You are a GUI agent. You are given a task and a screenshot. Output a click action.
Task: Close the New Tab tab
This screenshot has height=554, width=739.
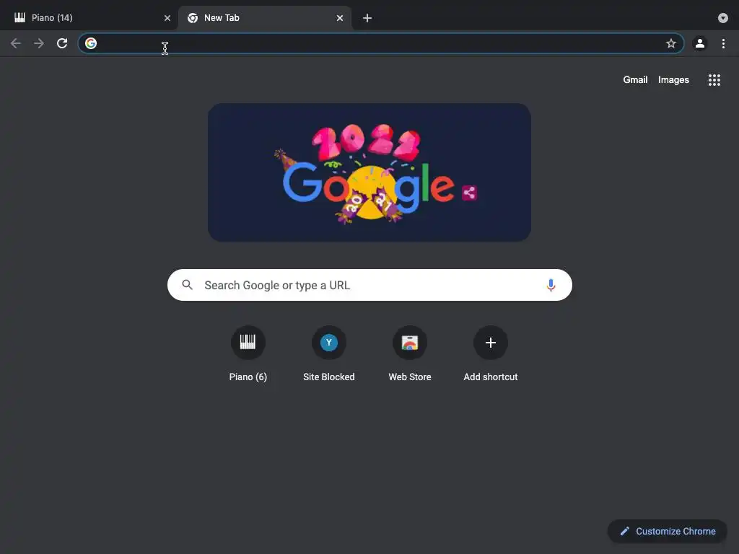tap(340, 18)
